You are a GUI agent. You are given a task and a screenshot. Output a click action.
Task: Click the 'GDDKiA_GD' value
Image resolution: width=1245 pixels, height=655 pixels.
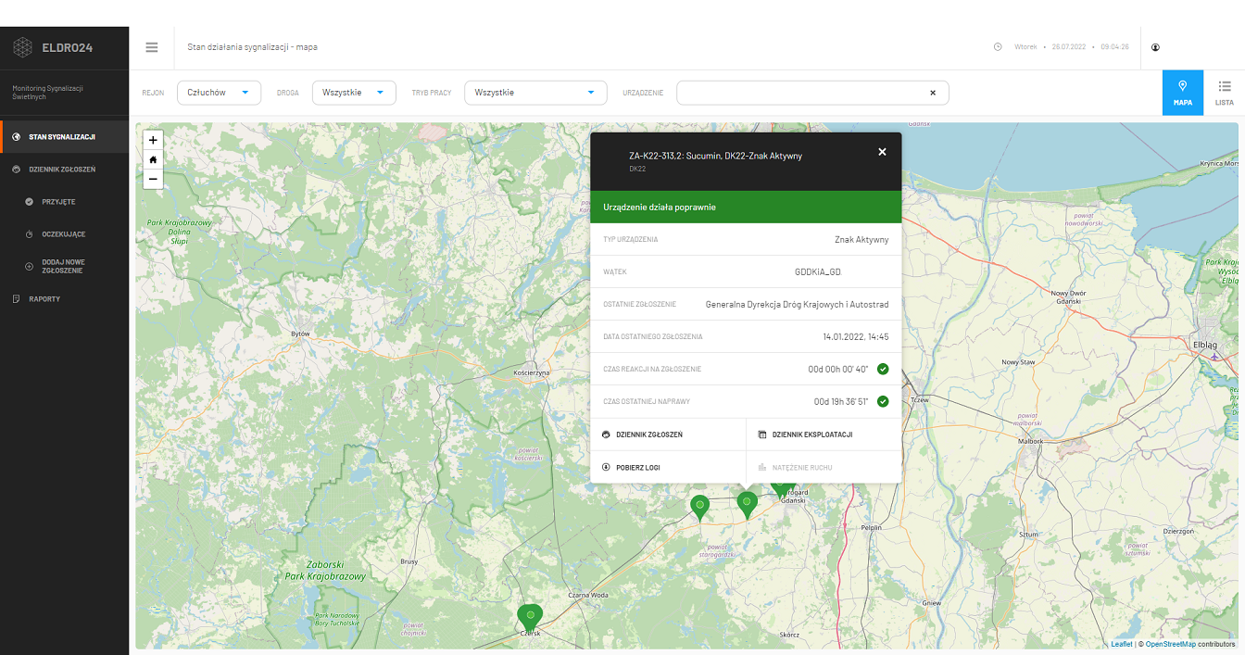point(818,272)
